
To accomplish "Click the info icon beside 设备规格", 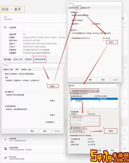I will pos(5,27).
